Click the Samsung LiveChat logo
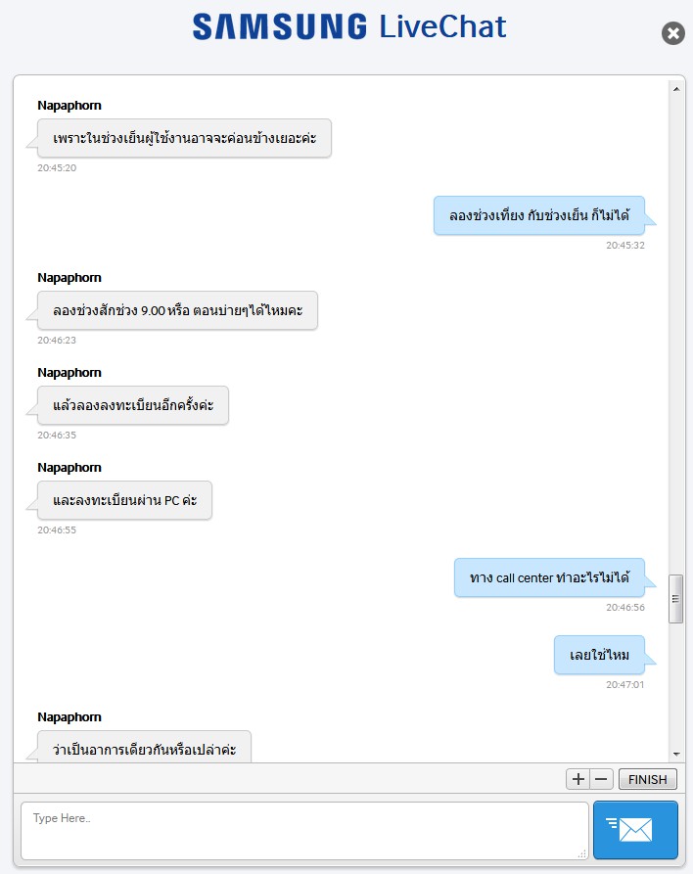The image size is (693, 874). point(349,26)
